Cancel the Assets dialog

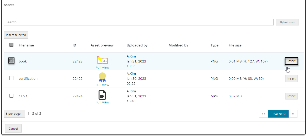(13, 129)
